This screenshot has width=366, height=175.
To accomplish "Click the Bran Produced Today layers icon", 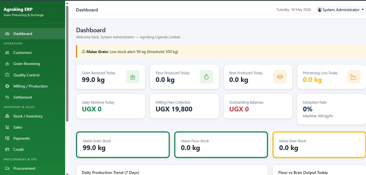I will pyautogui.click(x=280, y=77).
